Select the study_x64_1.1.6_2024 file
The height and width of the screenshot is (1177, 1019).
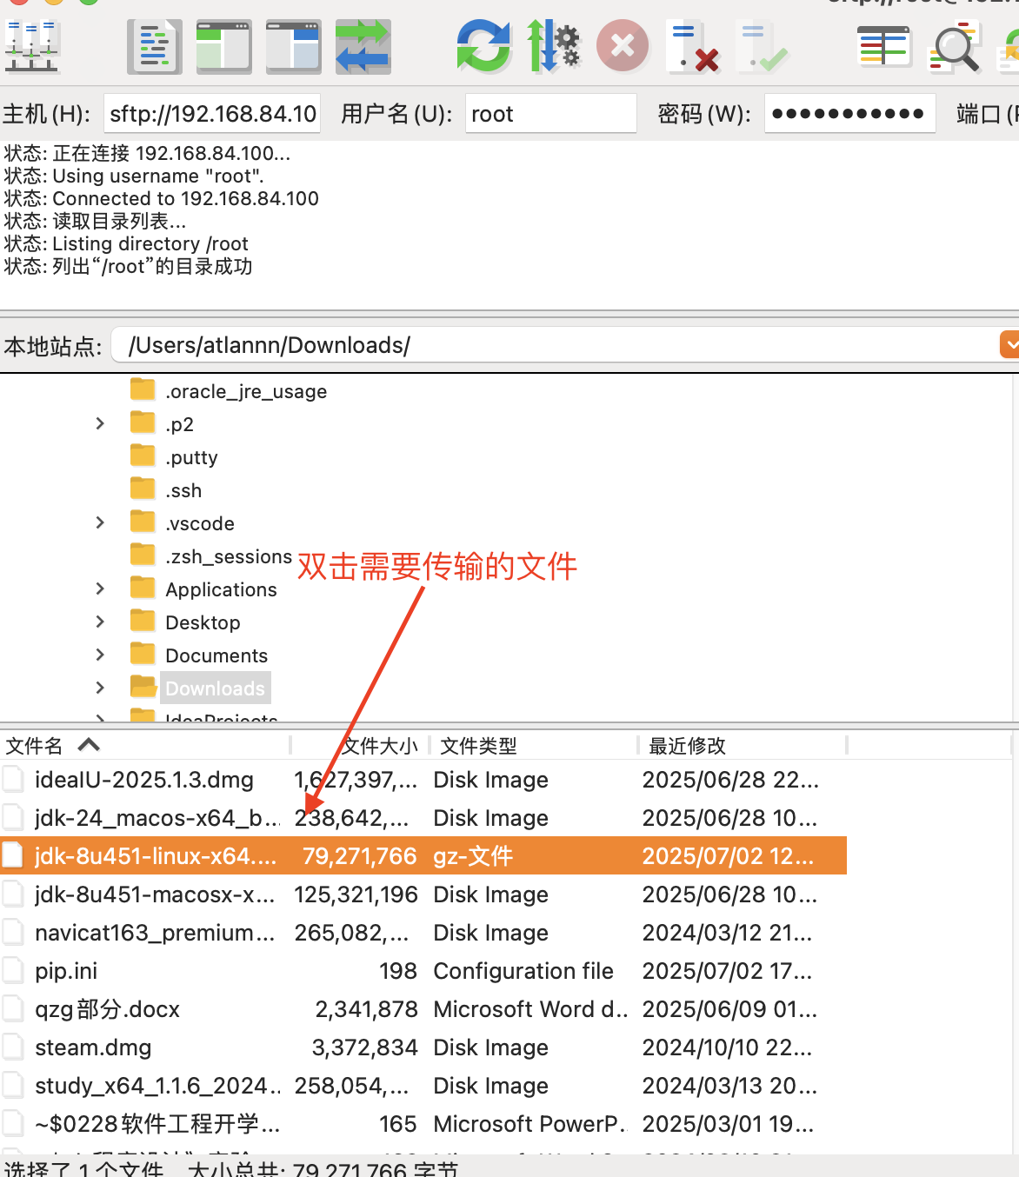(423, 1086)
